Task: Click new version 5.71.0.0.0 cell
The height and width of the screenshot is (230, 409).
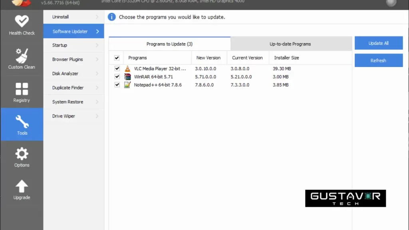Action: point(206,77)
